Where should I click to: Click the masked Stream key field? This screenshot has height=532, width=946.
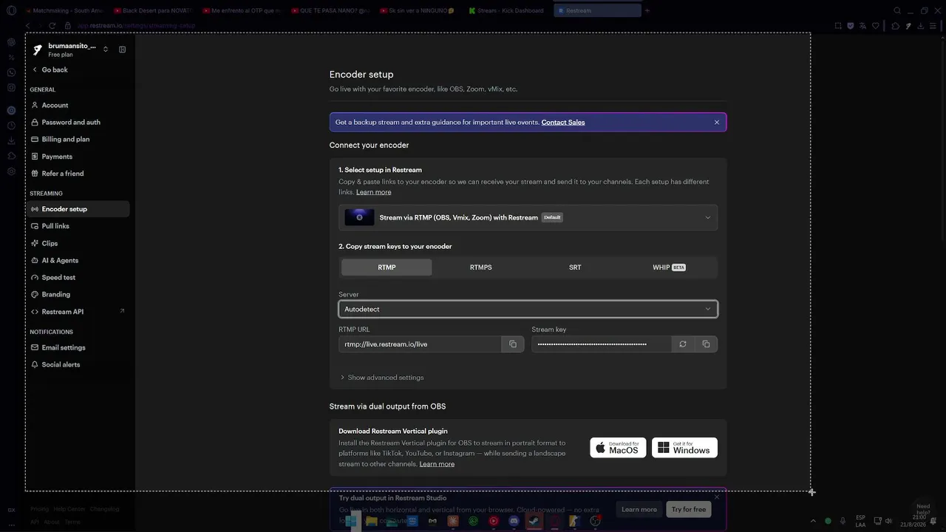pos(601,344)
